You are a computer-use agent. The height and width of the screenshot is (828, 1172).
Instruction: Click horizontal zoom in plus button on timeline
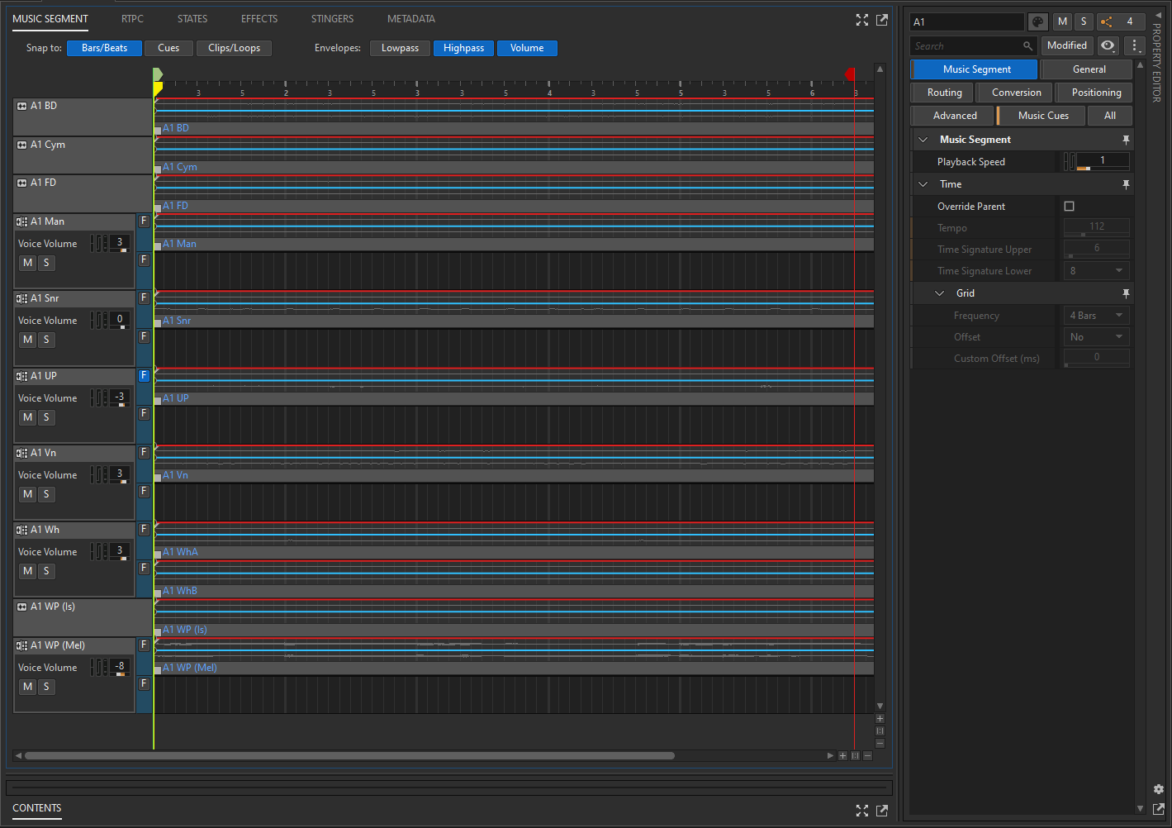click(x=842, y=755)
